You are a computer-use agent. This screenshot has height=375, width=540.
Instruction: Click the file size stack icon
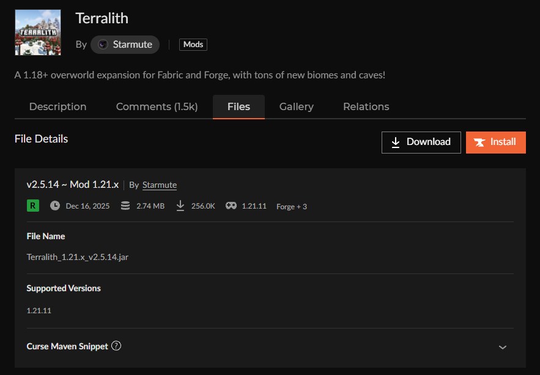(x=125, y=206)
